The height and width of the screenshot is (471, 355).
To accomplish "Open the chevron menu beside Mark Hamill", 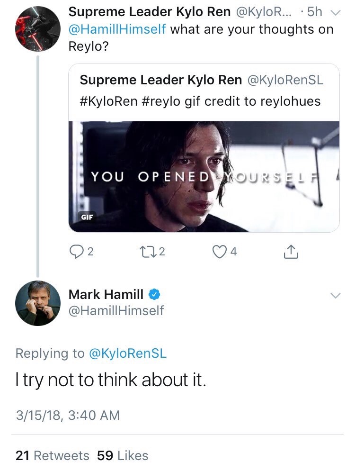I will pyautogui.click(x=335, y=296).
